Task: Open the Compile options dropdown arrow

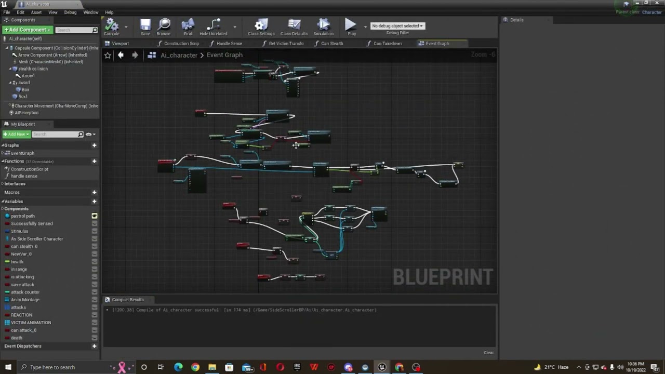Action: (126, 26)
